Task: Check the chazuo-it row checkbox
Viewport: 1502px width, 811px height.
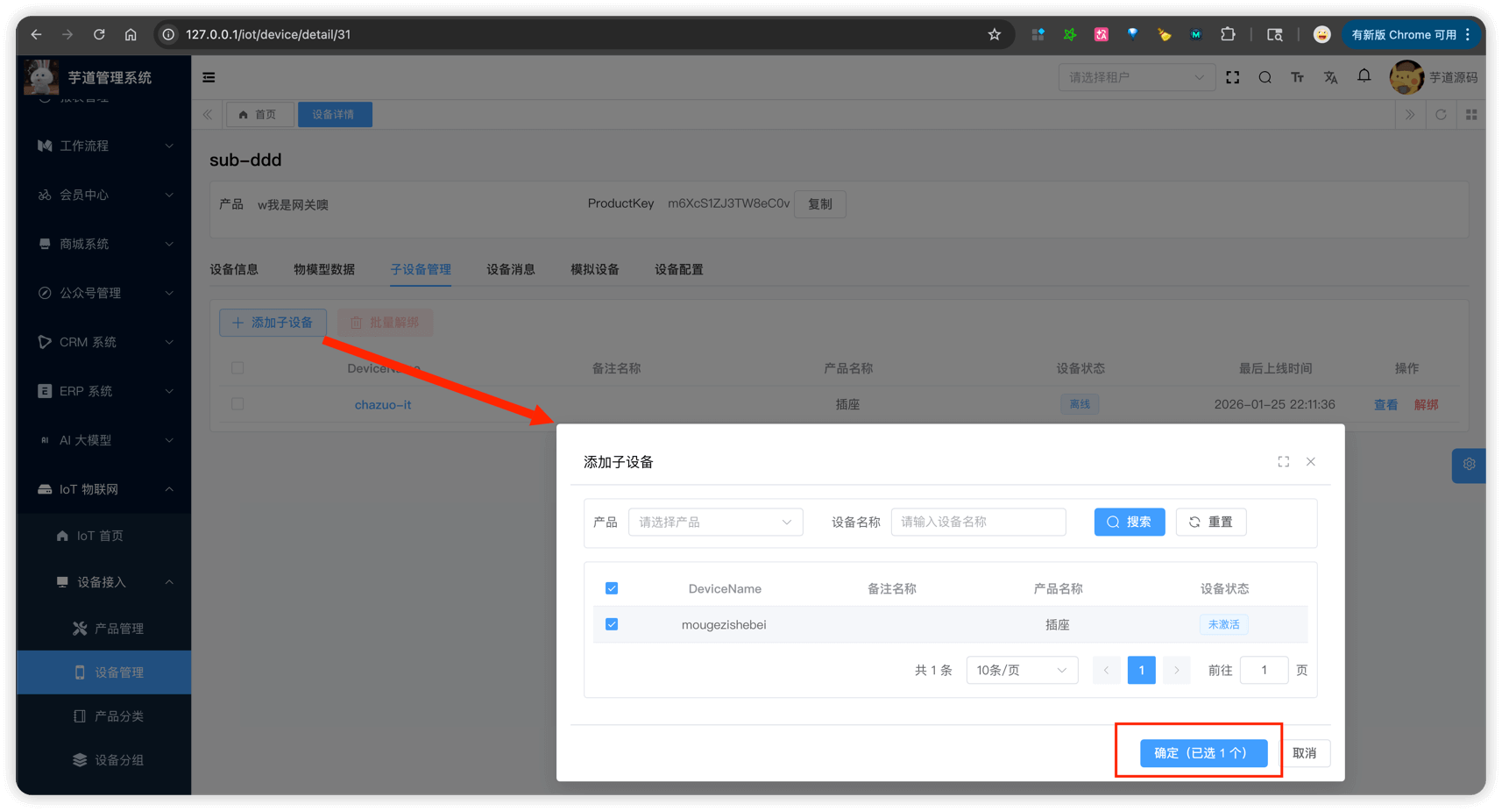Action: [x=237, y=404]
